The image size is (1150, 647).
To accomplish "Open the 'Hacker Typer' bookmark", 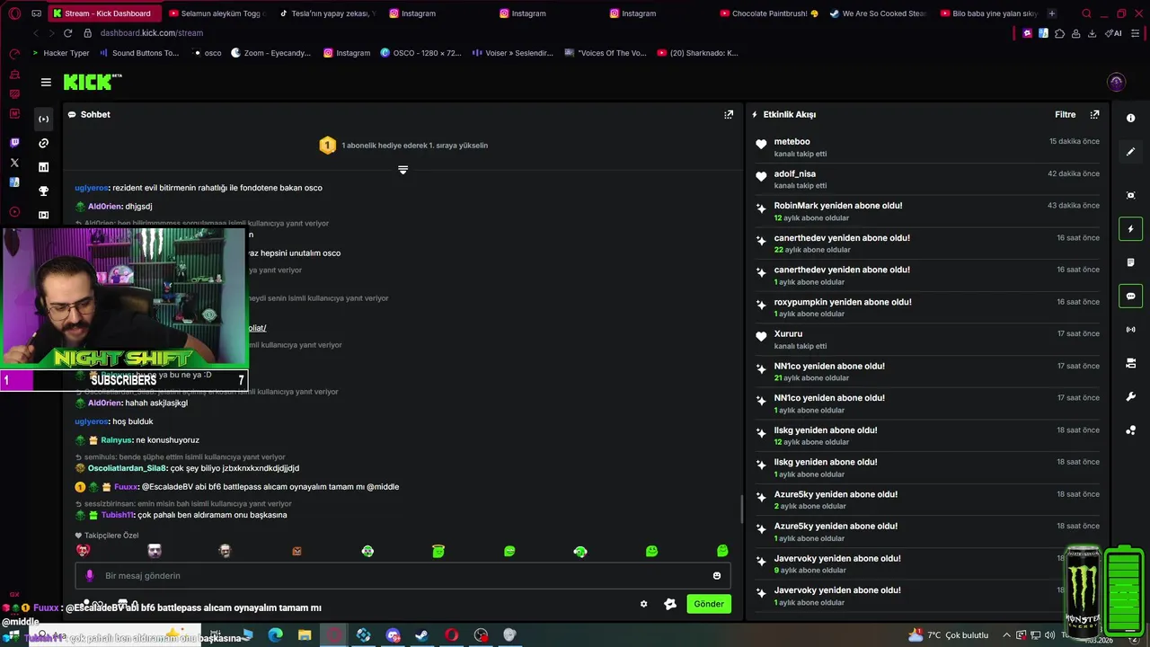I will (59, 53).
